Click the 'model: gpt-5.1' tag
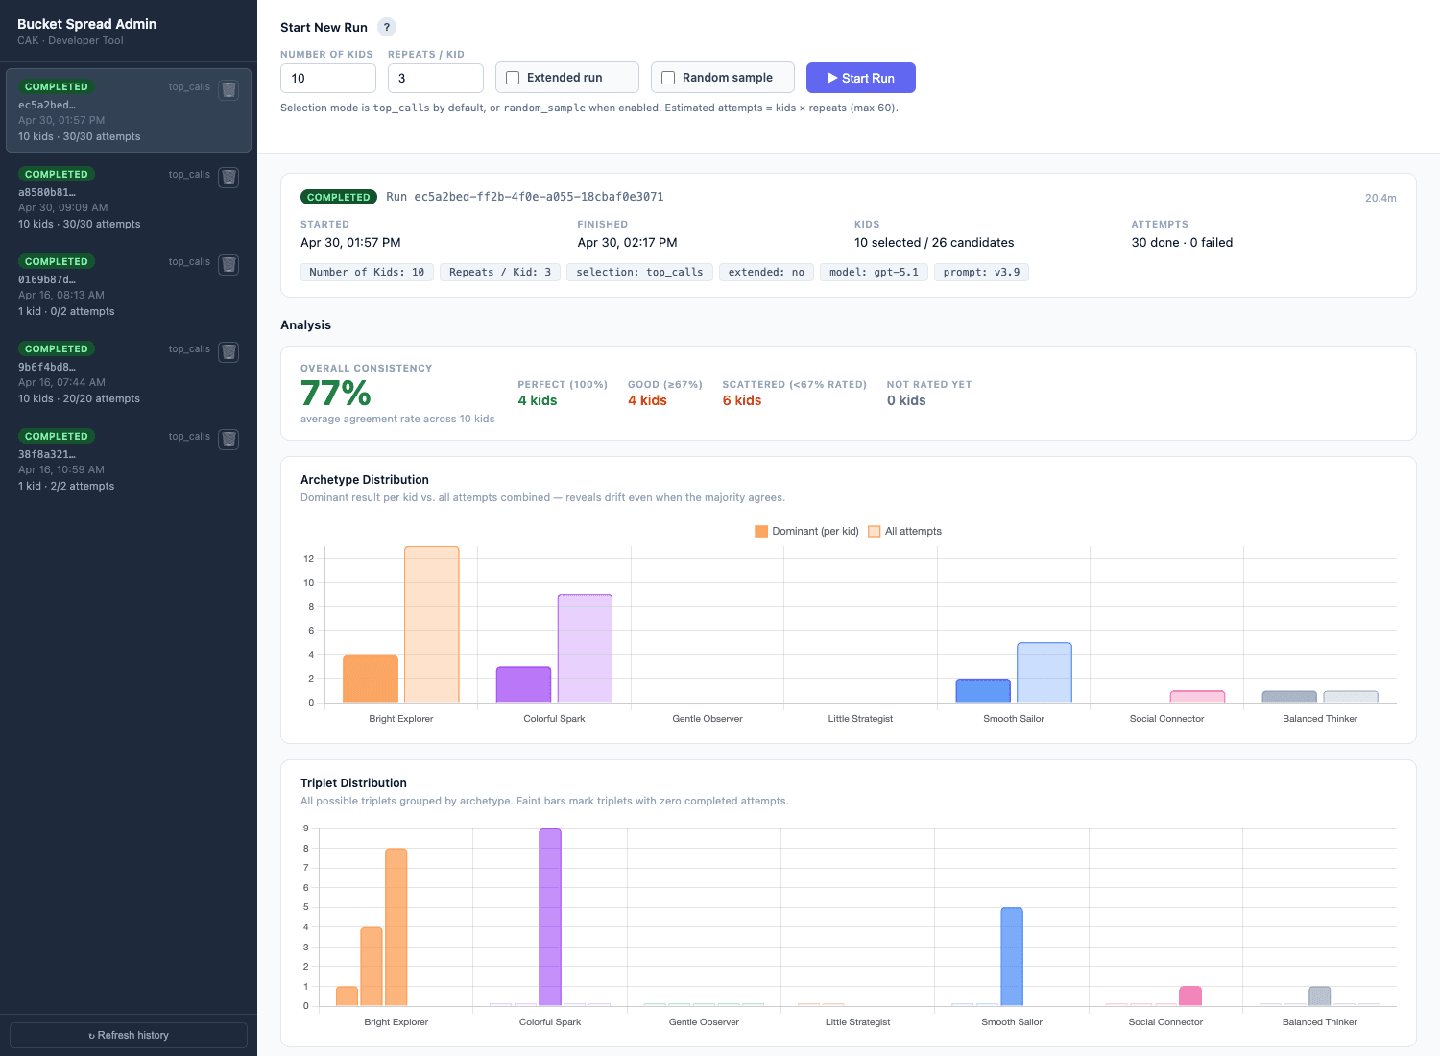Viewport: 1440px width, 1056px height. (x=874, y=272)
